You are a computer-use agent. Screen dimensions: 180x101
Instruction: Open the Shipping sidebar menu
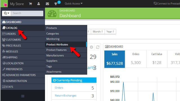click(x=23, y=57)
